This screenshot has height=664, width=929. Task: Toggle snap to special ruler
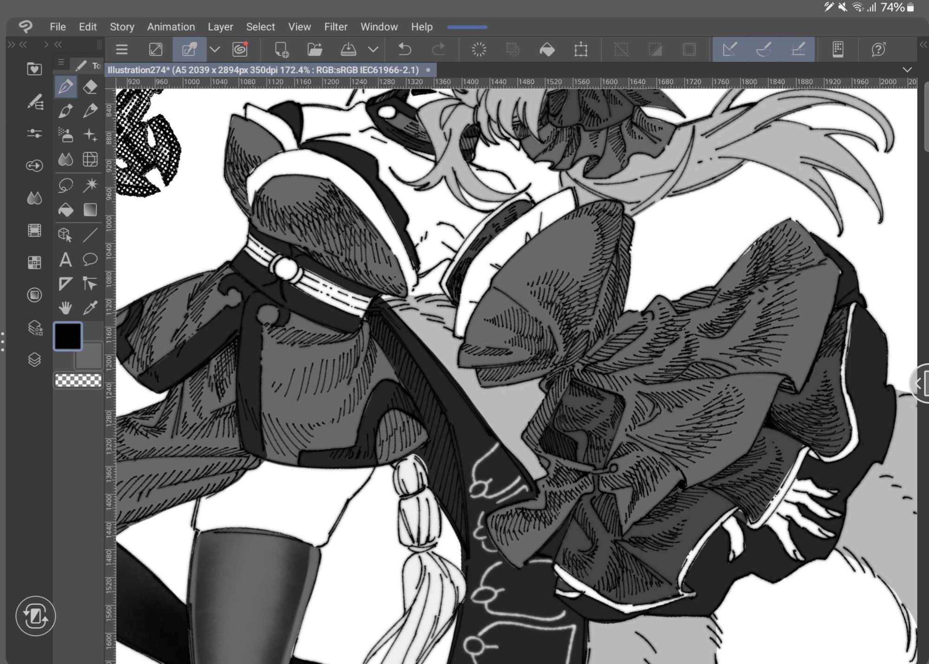coord(764,49)
